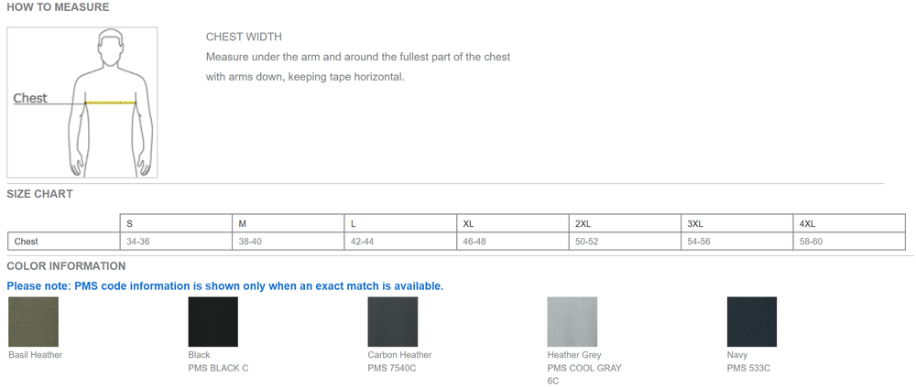Click the Basil Heather color swatch

33,322
